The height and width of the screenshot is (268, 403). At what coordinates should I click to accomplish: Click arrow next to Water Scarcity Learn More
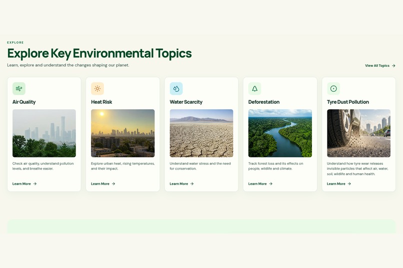coord(192,184)
